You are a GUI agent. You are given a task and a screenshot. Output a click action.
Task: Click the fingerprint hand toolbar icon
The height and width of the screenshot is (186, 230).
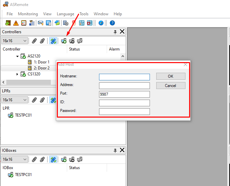pos(74,23)
